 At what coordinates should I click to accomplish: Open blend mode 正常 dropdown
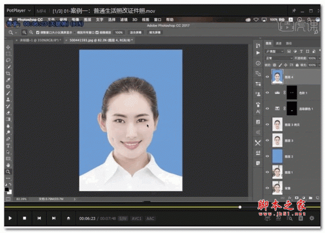pos(279,58)
